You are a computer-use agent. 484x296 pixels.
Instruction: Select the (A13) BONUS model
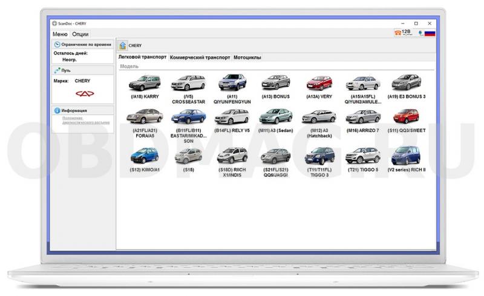pos(276,86)
